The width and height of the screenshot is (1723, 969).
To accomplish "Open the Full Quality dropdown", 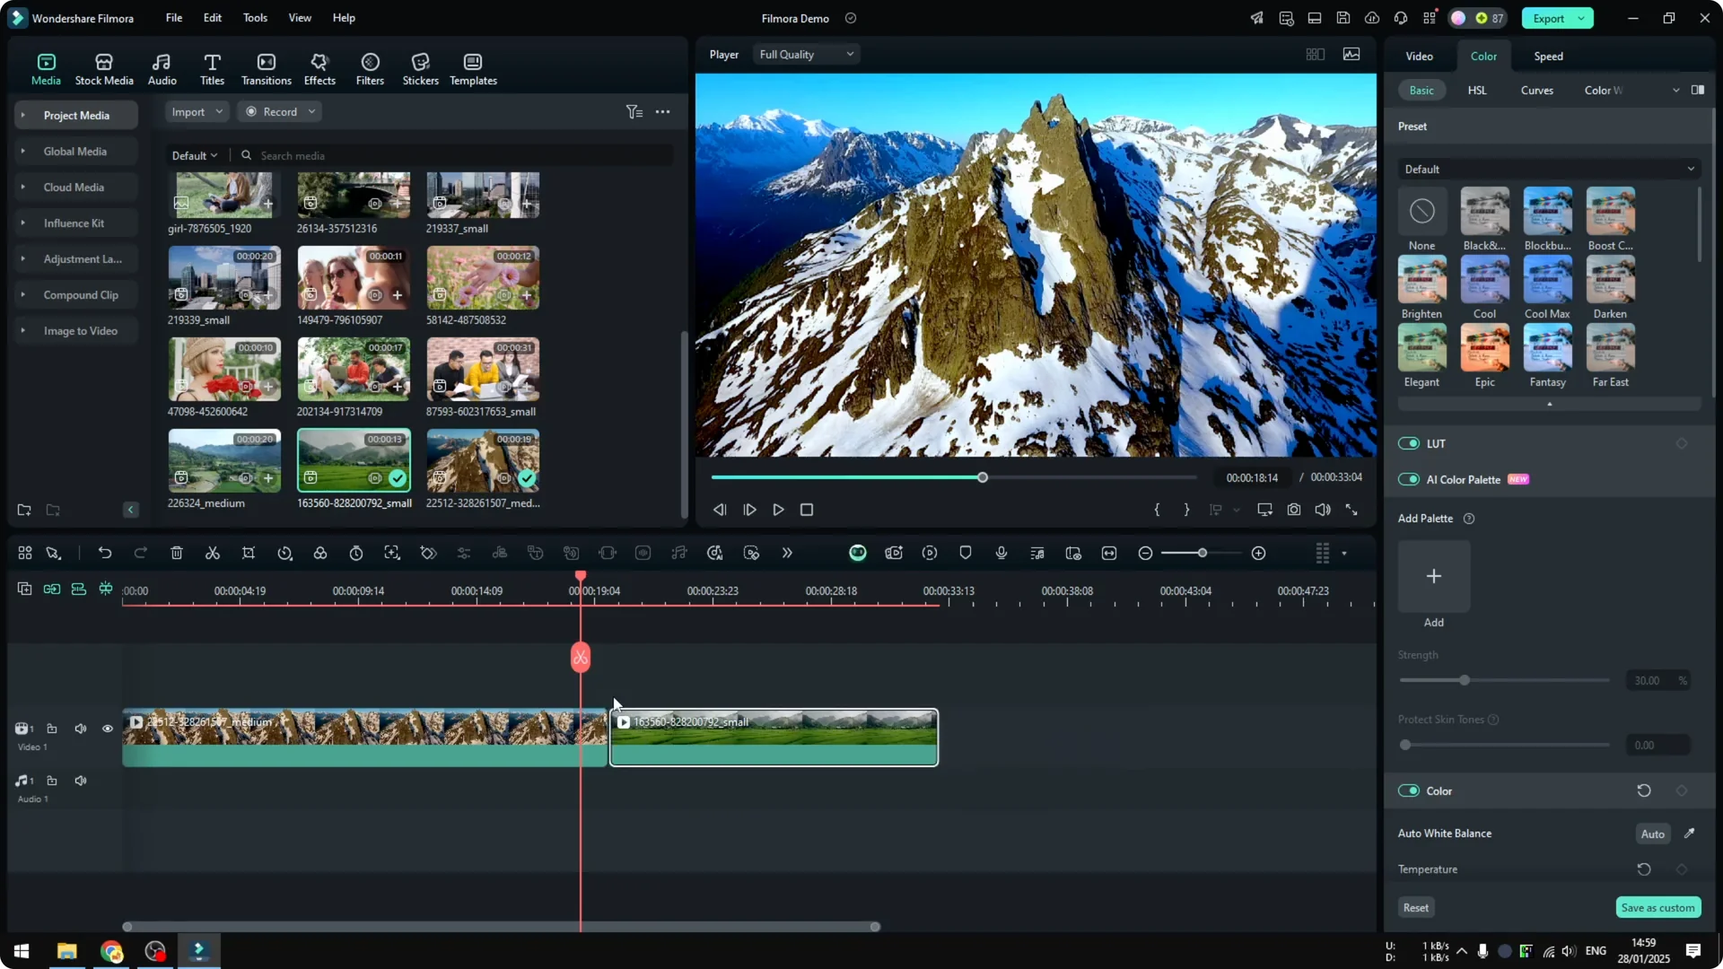I will tap(806, 55).
